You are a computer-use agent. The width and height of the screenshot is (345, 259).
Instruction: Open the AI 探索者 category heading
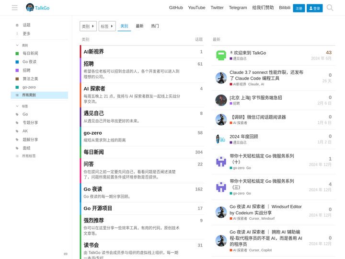(x=94, y=89)
